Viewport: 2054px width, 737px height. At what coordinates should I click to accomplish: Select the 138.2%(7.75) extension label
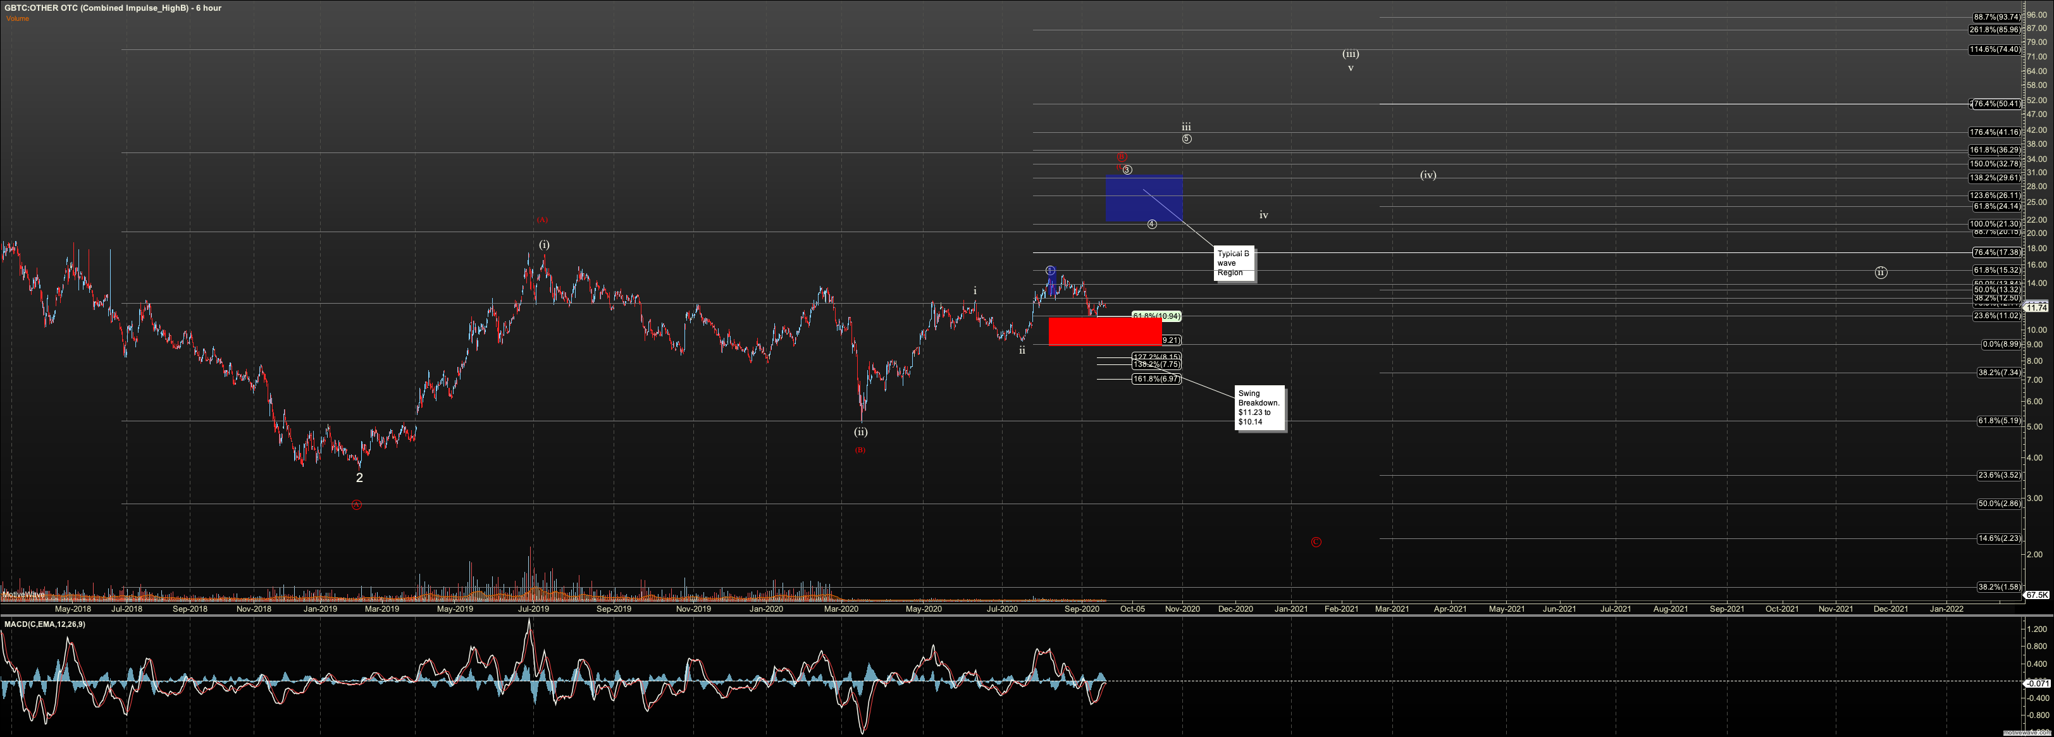(1156, 364)
